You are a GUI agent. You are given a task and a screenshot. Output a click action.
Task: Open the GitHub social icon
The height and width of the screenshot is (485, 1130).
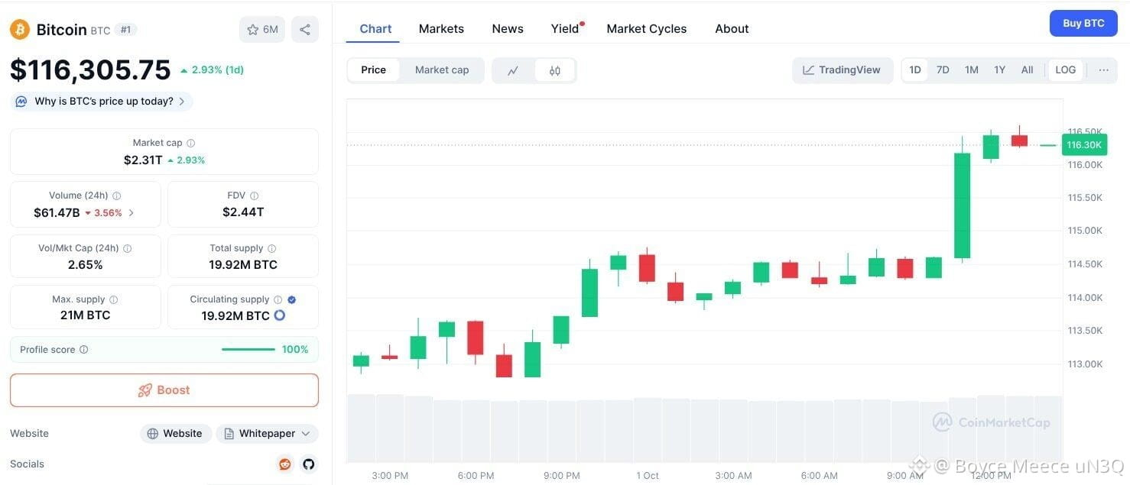click(x=308, y=464)
